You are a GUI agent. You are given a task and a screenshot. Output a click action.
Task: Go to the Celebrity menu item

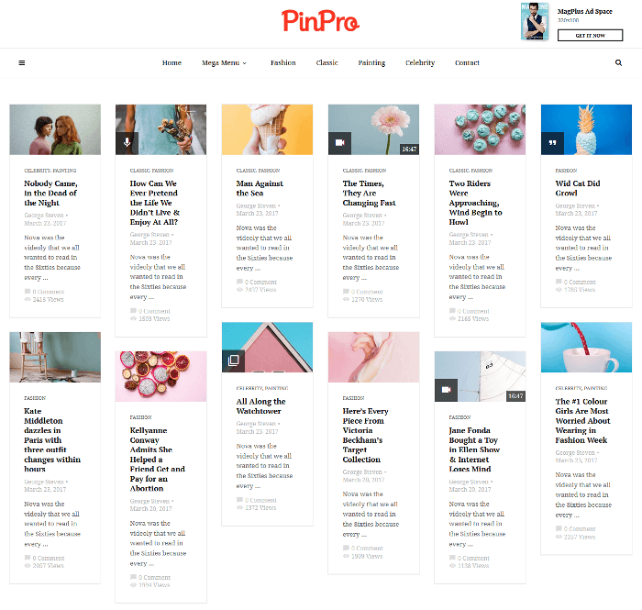tap(420, 62)
